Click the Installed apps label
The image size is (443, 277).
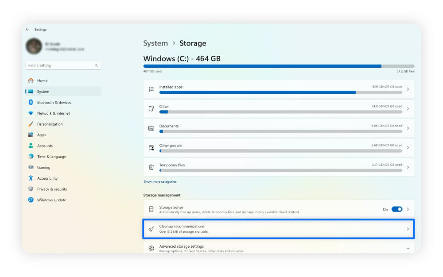[171, 87]
